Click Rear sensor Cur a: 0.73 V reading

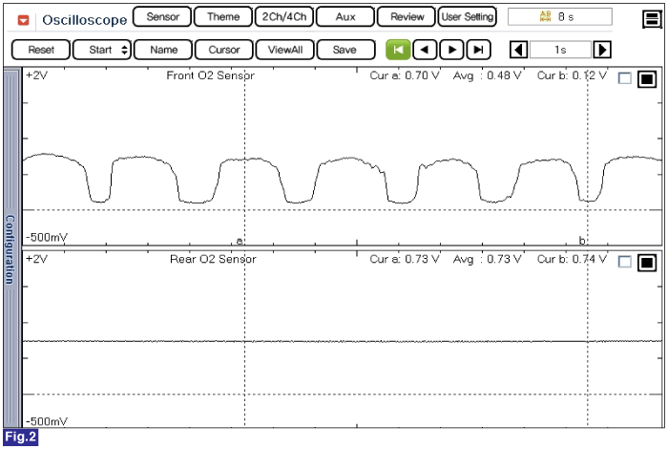pyautogui.click(x=405, y=259)
